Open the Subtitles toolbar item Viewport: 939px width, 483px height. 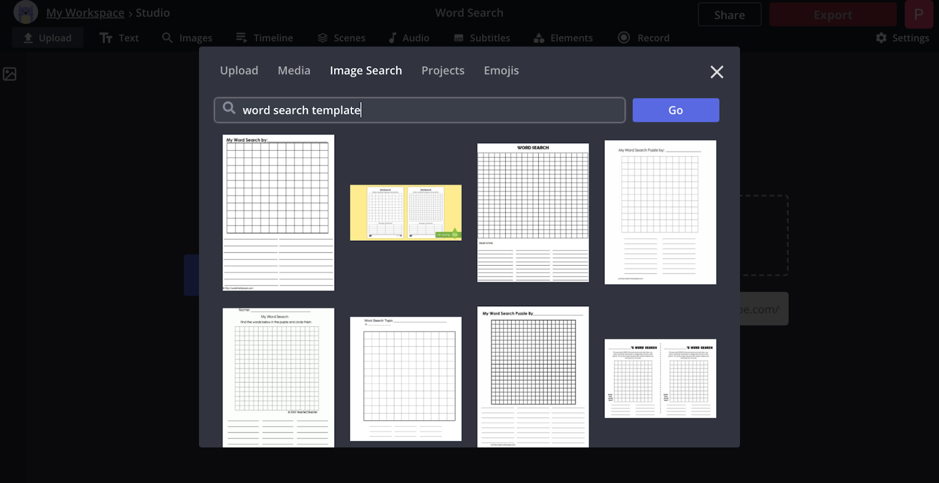[x=482, y=38]
